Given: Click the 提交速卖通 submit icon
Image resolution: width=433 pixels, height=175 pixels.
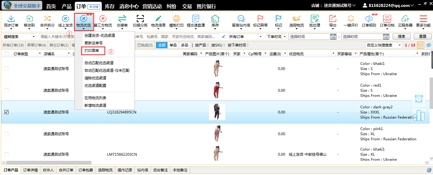Looking at the screenshot, I should pyautogui.click(x=196, y=18).
